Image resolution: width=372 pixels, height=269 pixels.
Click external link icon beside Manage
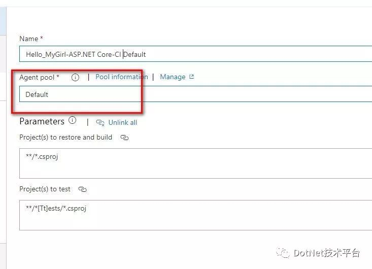[x=191, y=77]
